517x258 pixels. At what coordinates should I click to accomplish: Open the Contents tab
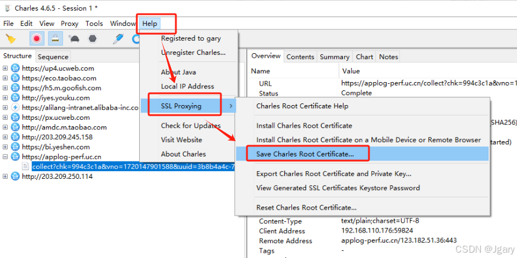pyautogui.click(x=300, y=57)
